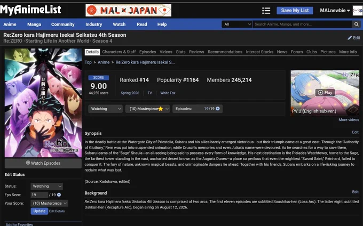Click the Popularity #1164 text
This screenshot has height=226, width=363.
point(178,80)
